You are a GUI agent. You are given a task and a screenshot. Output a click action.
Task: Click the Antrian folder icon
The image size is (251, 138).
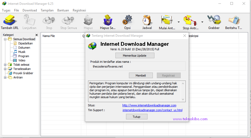pos(10,77)
